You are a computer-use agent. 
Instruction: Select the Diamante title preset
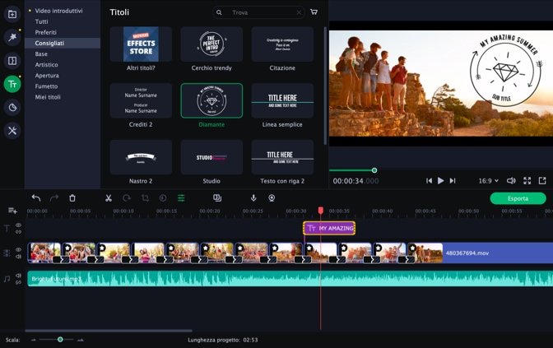click(211, 100)
